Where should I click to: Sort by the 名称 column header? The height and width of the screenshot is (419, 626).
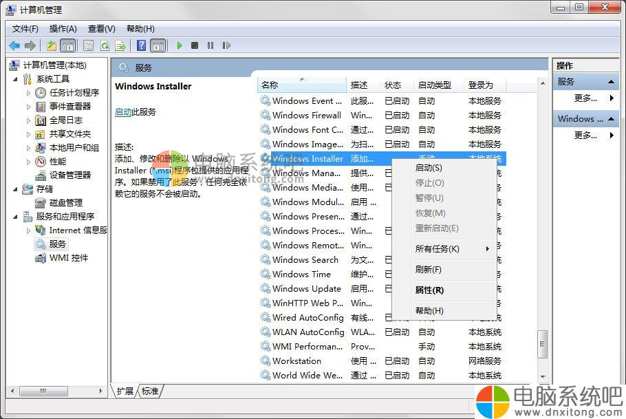click(302, 85)
